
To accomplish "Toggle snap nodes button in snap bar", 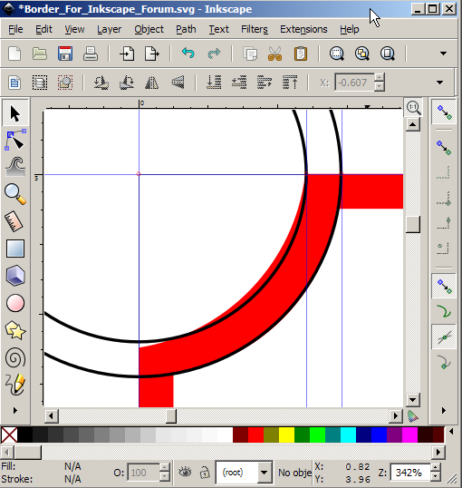I will pyautogui.click(x=444, y=286).
